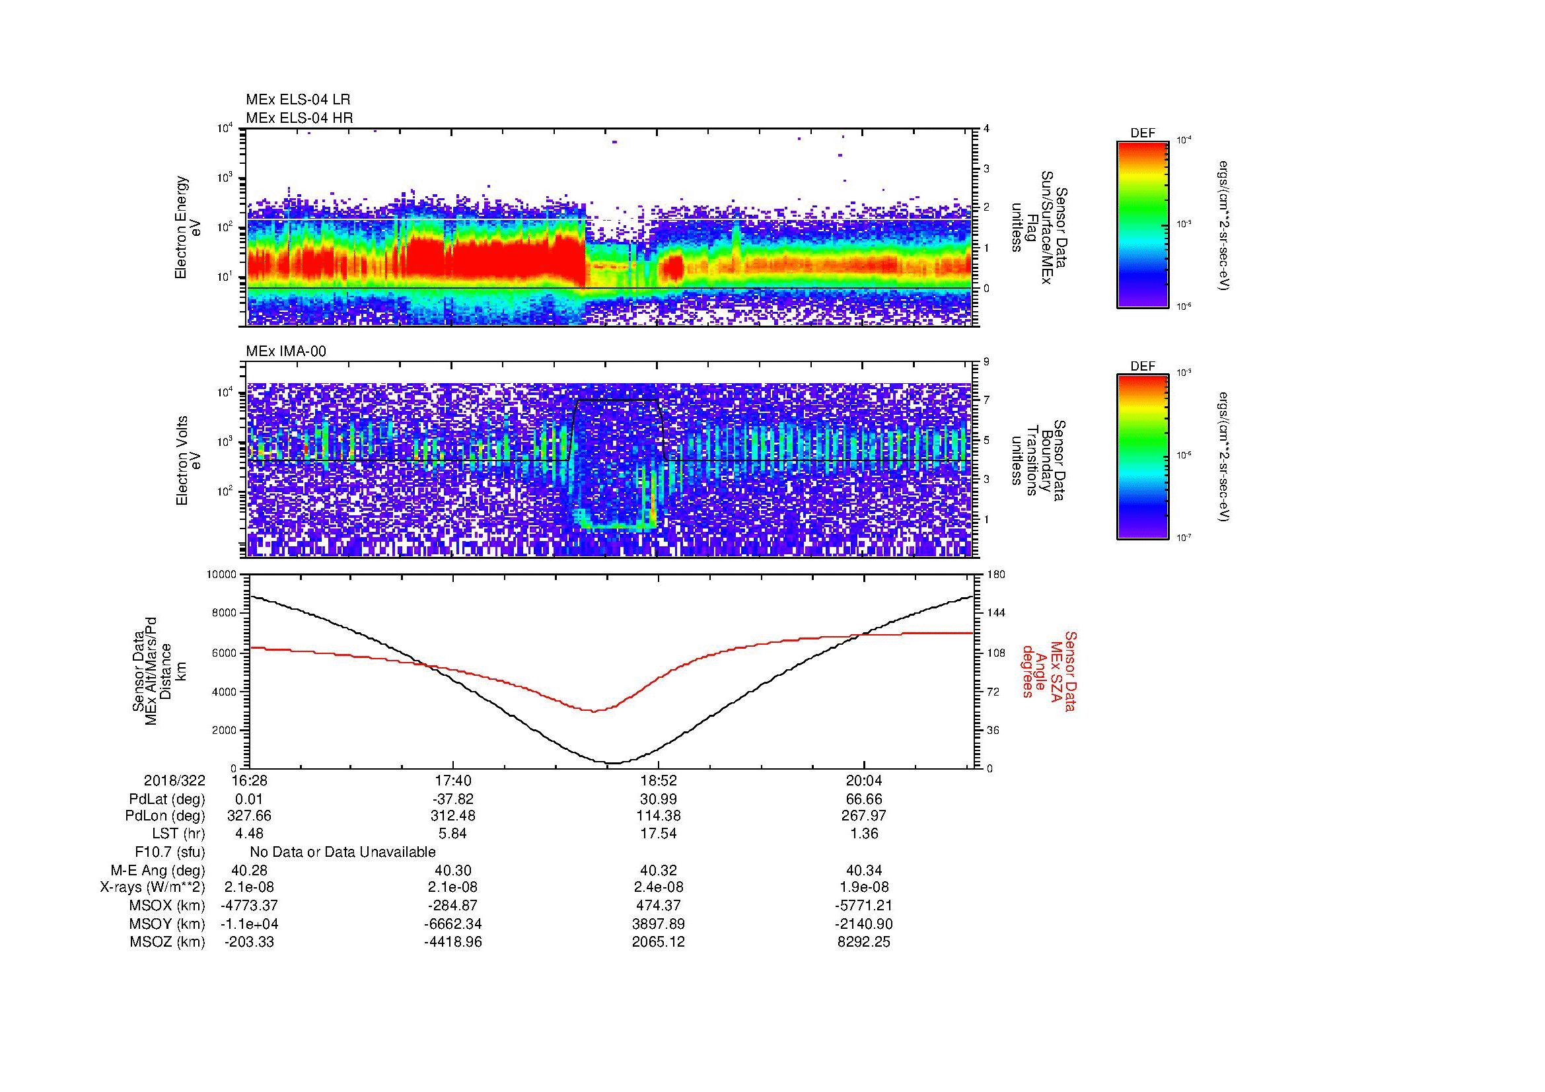1545x1092 pixels.
Task: Click the PdLon value '267.97'
Action: coord(864,816)
